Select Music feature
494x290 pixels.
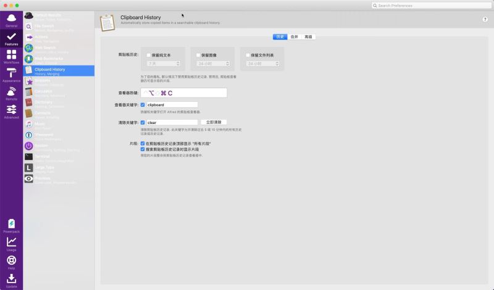tap(59, 125)
